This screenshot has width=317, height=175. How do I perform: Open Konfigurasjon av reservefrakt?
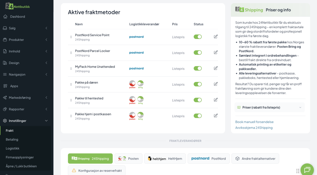pos(97,171)
